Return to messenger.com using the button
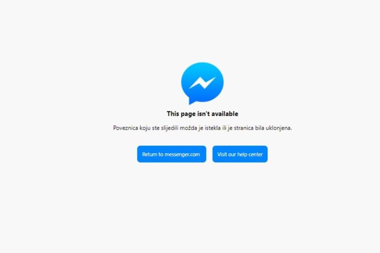Viewport: 380px width, 253px height. click(x=172, y=154)
